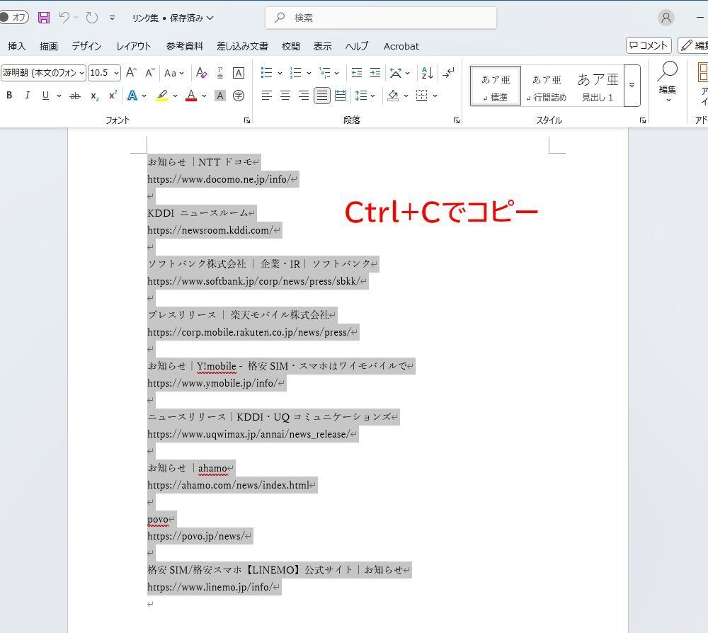The height and width of the screenshot is (633, 708).
Task: Click the character shading icon
Action: tap(220, 96)
